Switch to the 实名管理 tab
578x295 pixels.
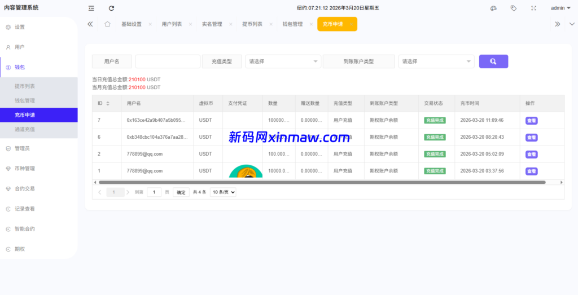tap(212, 24)
